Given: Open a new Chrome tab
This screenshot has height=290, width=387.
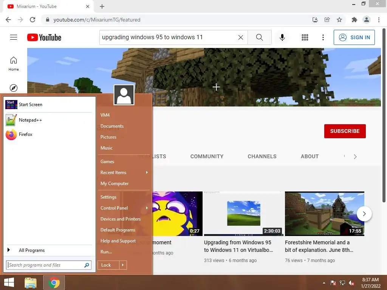Looking at the screenshot, I should pyautogui.click(x=102, y=6).
